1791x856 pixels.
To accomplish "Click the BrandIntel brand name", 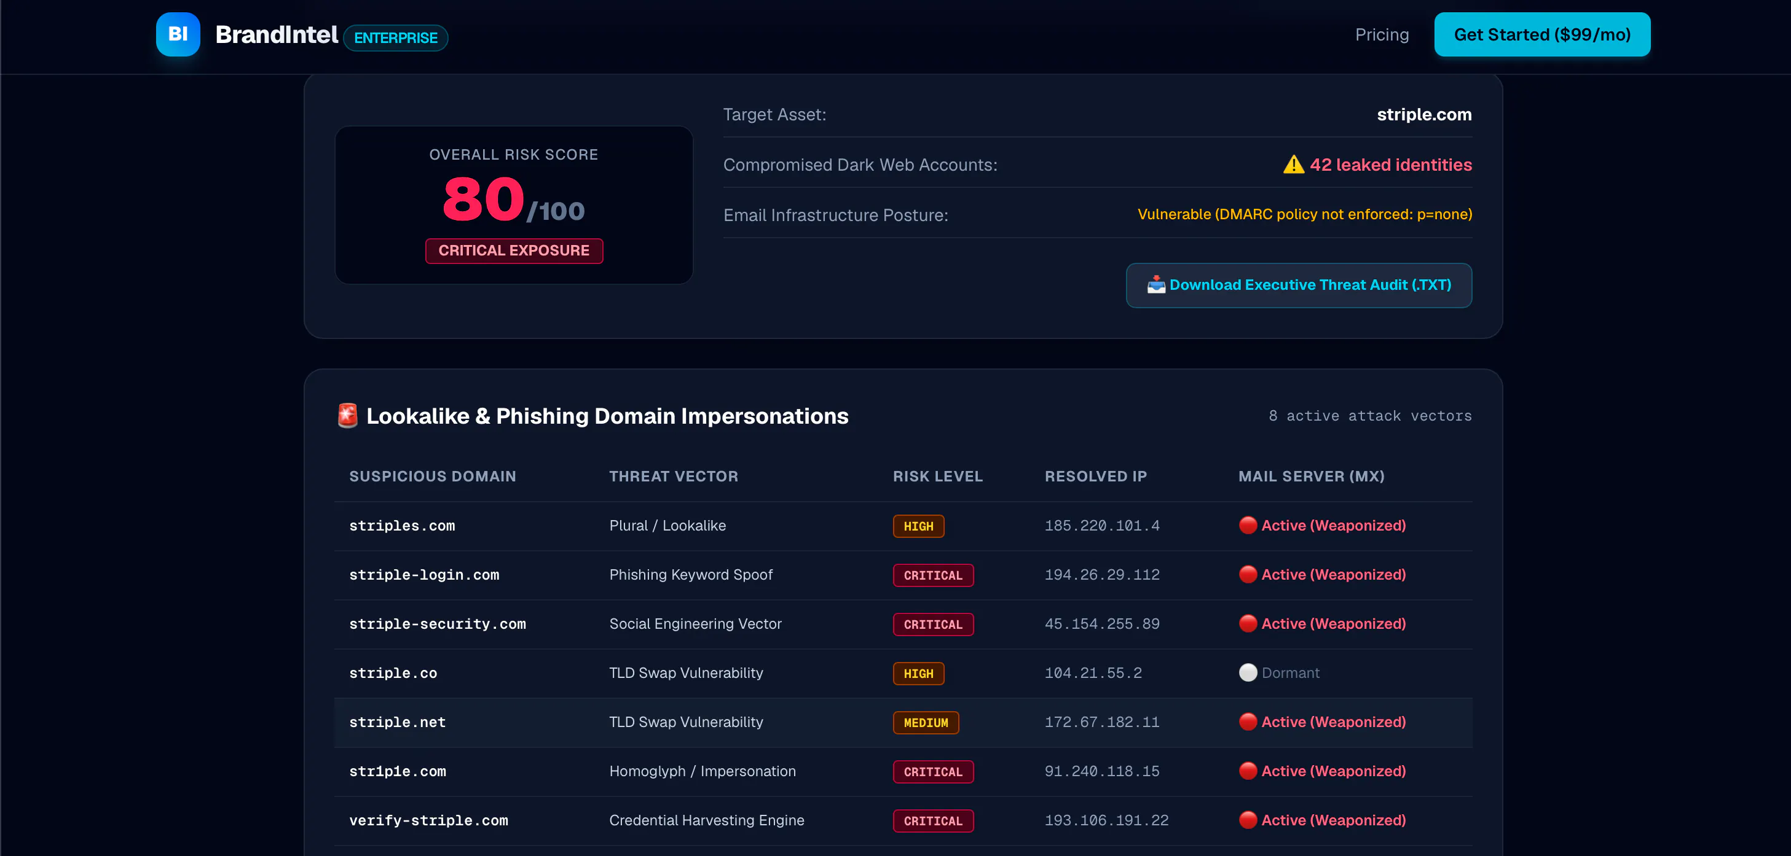I will tap(277, 34).
